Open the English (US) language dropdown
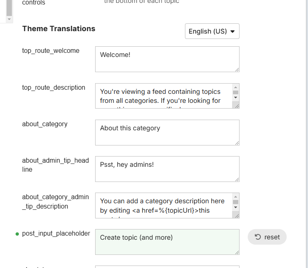The width and height of the screenshot is (308, 268). pyautogui.click(x=212, y=31)
